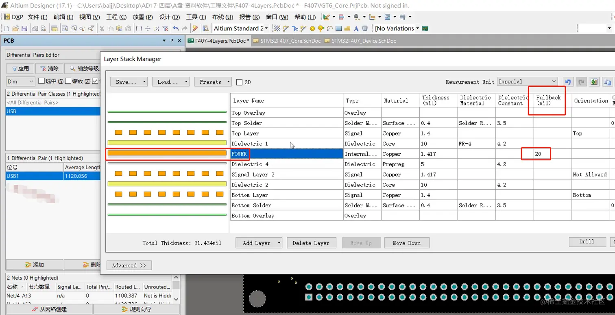This screenshot has width=615, height=315.
Task: Switch to the STM32F407_Core.SchDoc tab
Action: click(x=287, y=41)
